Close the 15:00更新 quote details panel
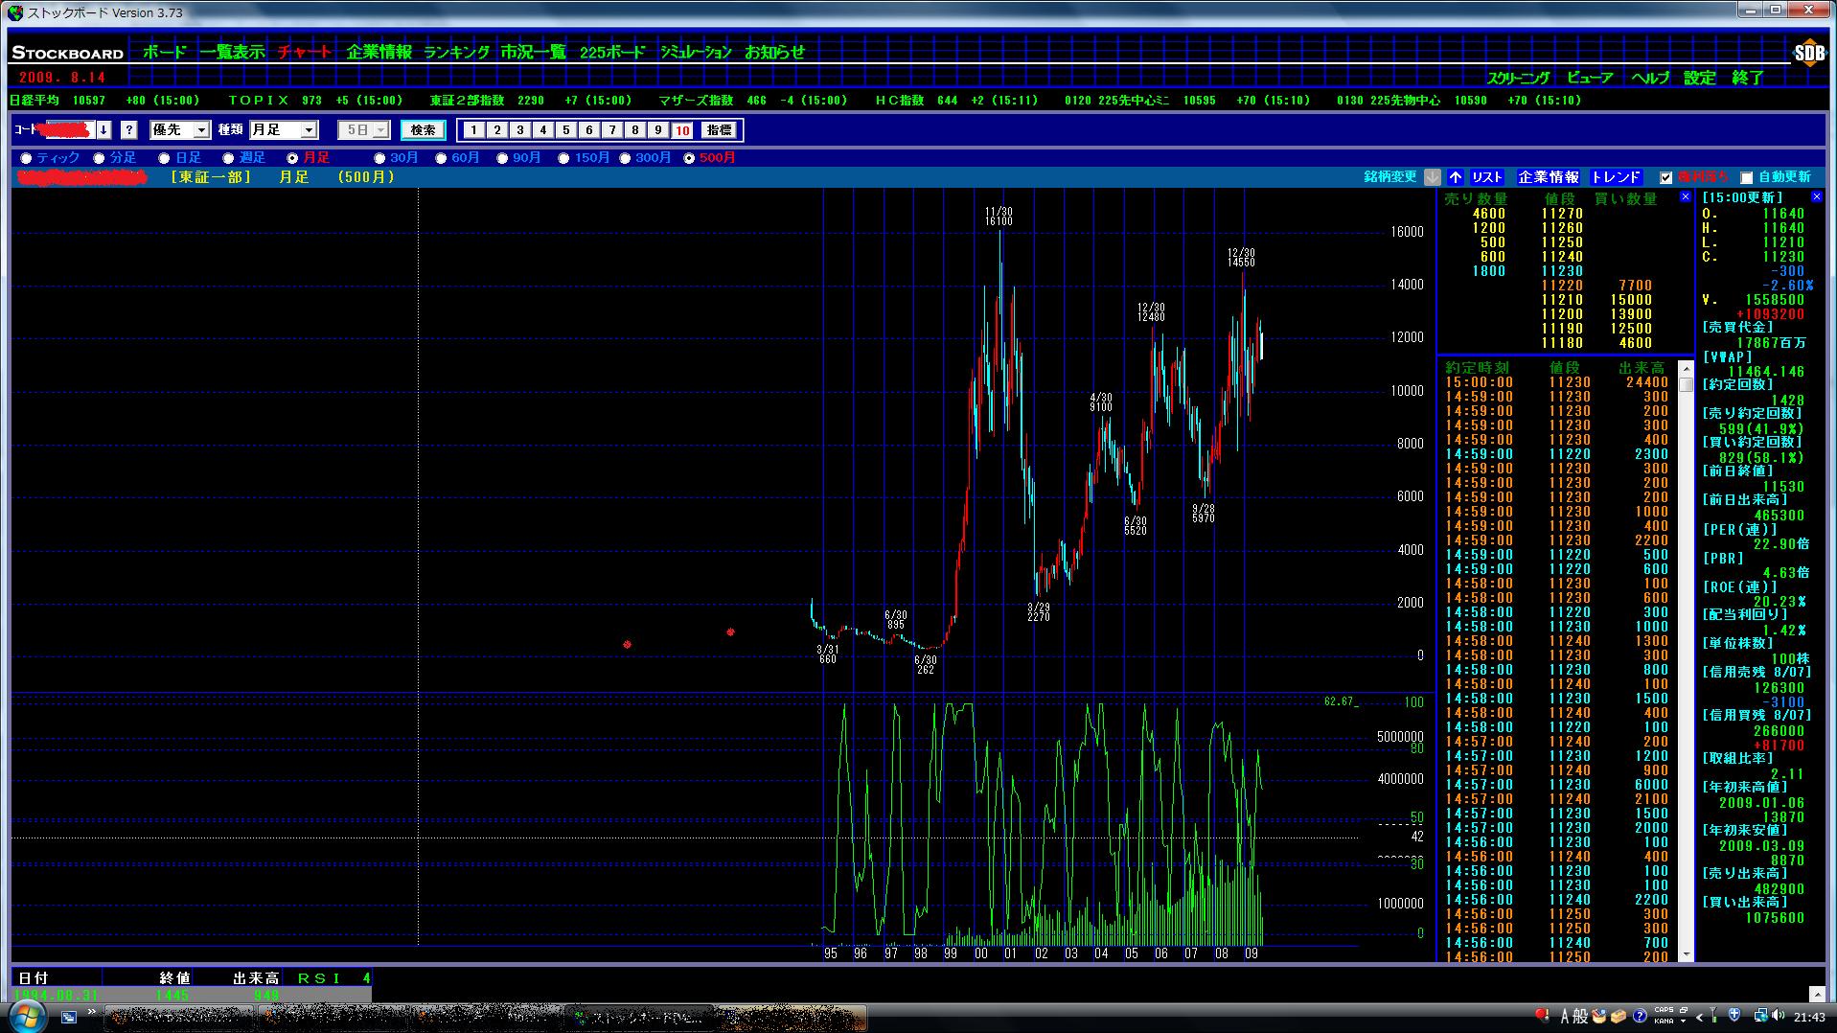 (x=1816, y=197)
